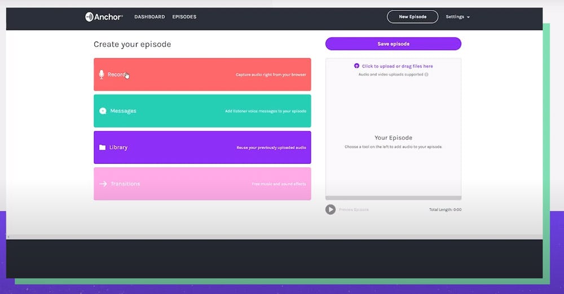Click the chat bubble icon on Messages tile
564x294 pixels.
pyautogui.click(x=103, y=111)
